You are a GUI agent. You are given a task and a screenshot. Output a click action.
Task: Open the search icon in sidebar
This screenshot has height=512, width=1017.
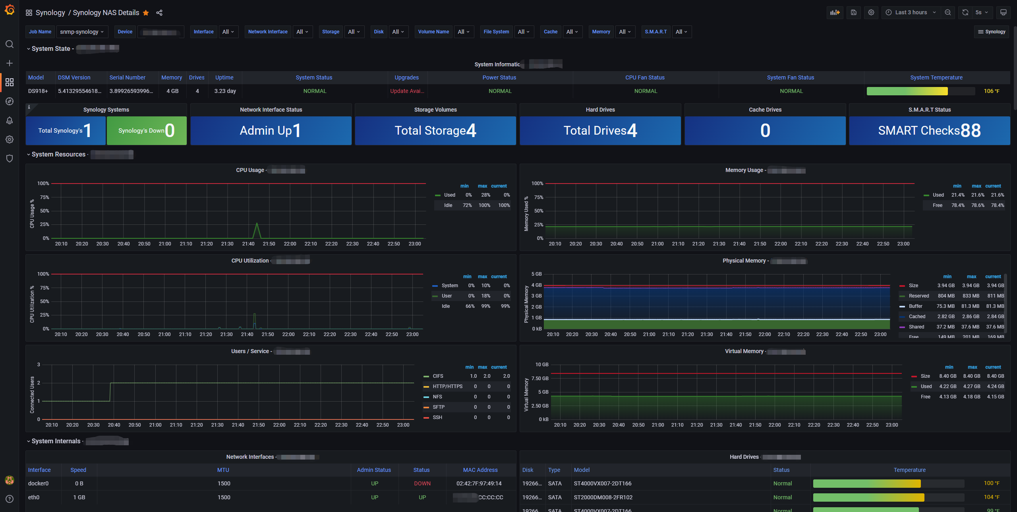click(x=10, y=44)
